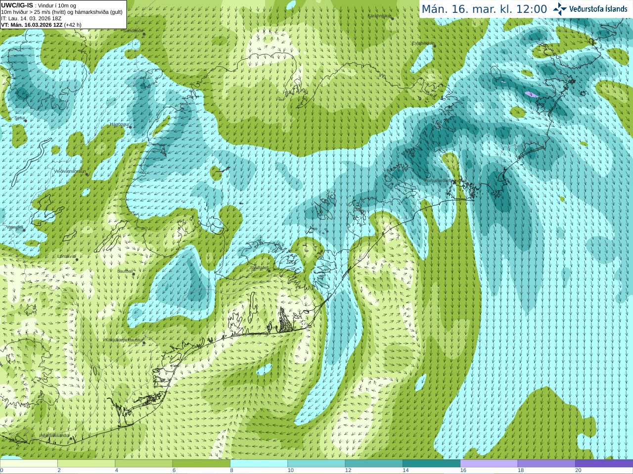This screenshot has height=474, width=633.
Task: Click the 10–12 m/s light teal legend swatch
Action: (x=316, y=464)
